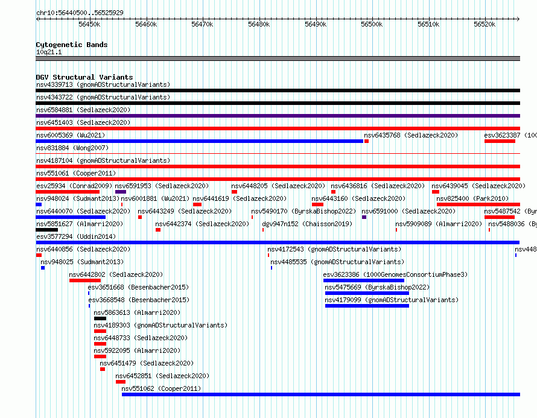Click nsv6441619 (Sedlazeck2020) label
Image resolution: width=537 pixels, height=418 pixels.
pyautogui.click(x=240, y=198)
